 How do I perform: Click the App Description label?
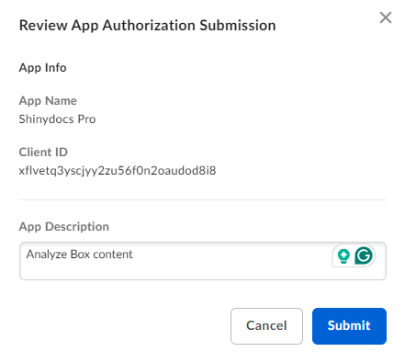point(64,227)
